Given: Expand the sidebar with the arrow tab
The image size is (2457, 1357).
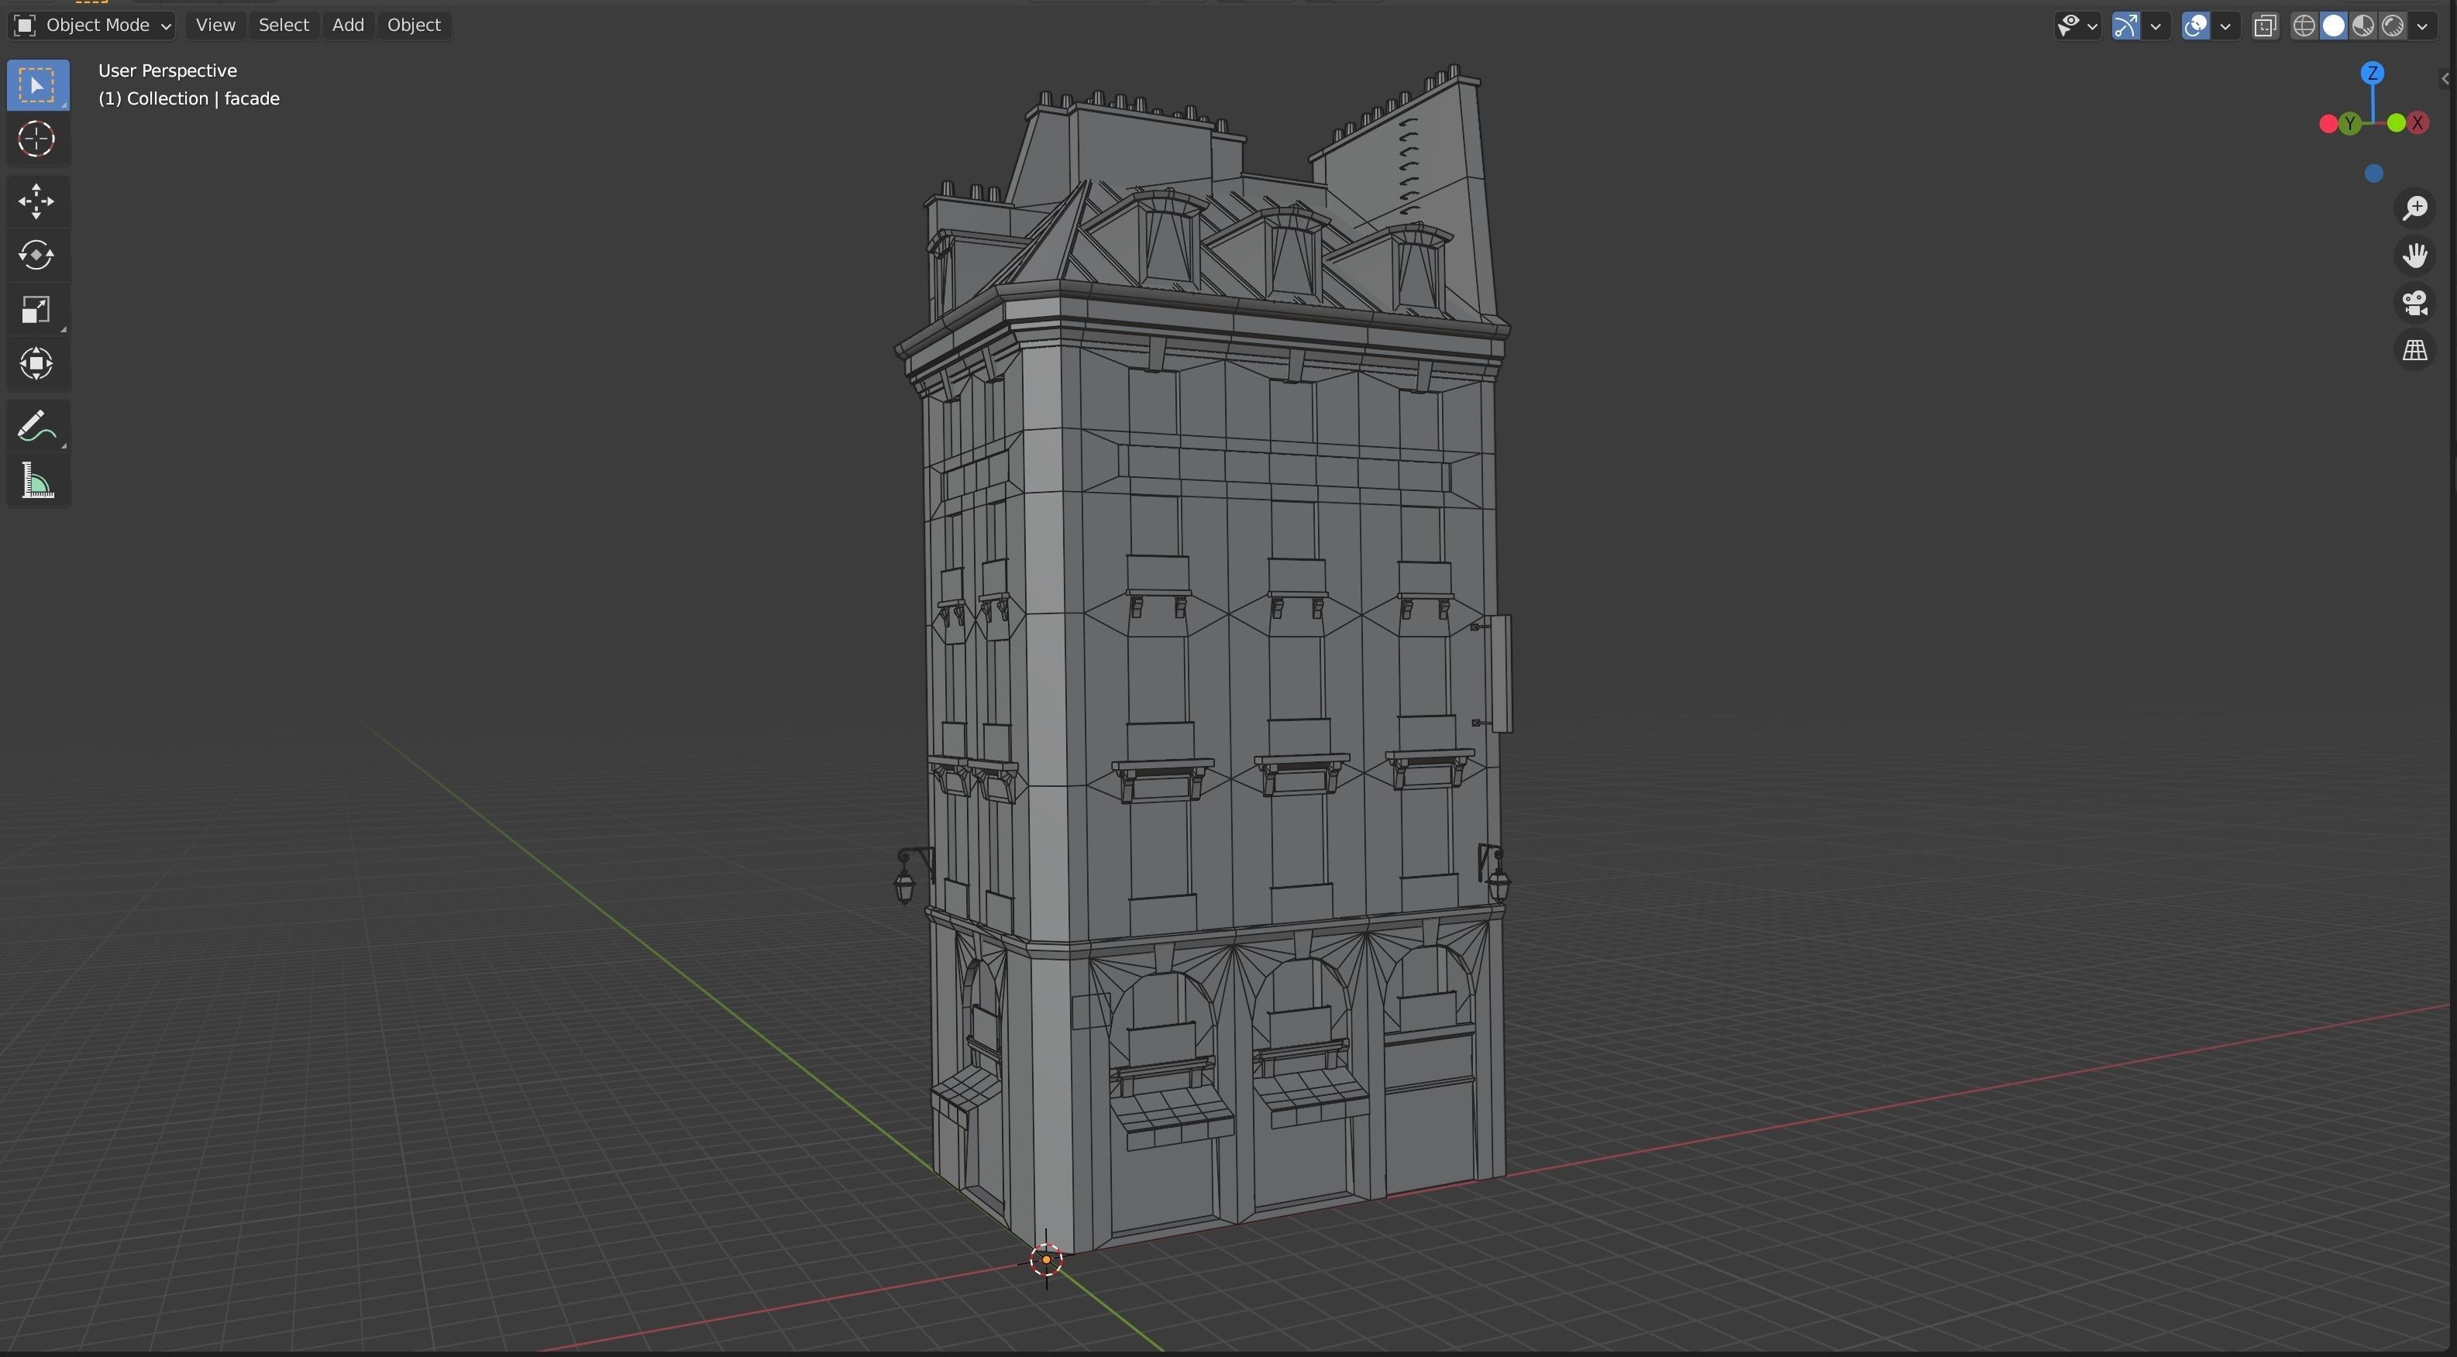Looking at the screenshot, I should (2445, 79).
